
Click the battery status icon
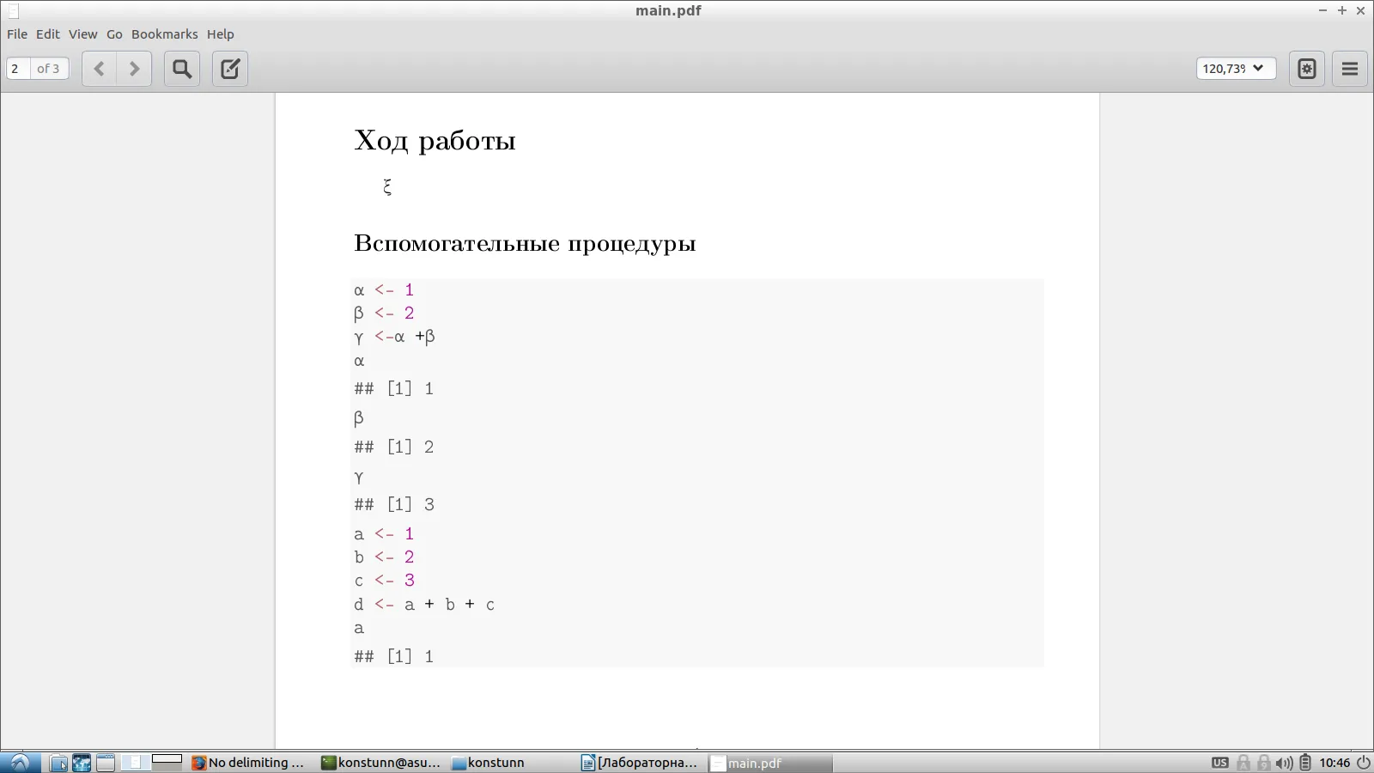1305,763
